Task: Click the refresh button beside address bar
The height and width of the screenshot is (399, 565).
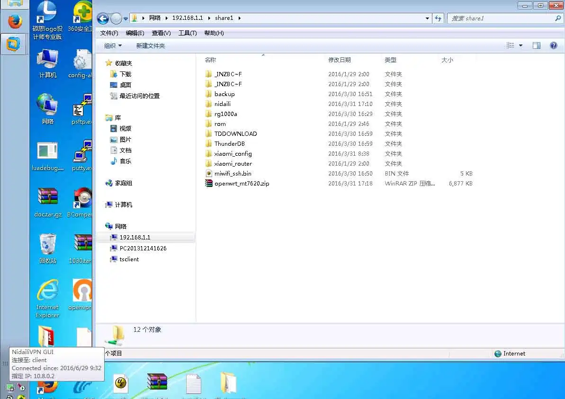Action: pyautogui.click(x=438, y=18)
